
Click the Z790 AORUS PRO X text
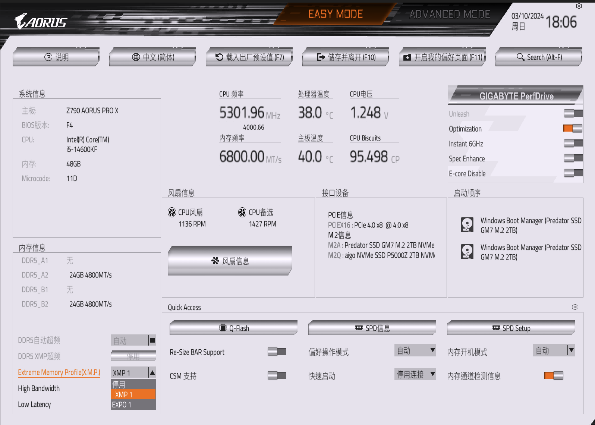[x=92, y=111]
